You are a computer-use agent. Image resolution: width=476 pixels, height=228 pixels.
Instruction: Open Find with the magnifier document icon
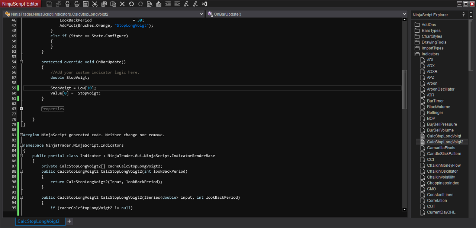[149, 4]
